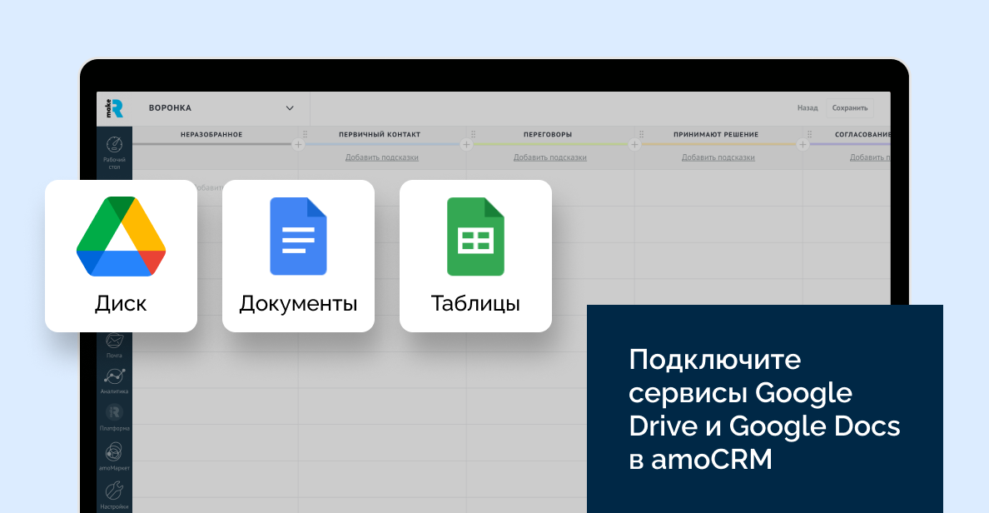This screenshot has width=989, height=513.
Task: Select the Переговоры stage header
Action: [x=548, y=134]
